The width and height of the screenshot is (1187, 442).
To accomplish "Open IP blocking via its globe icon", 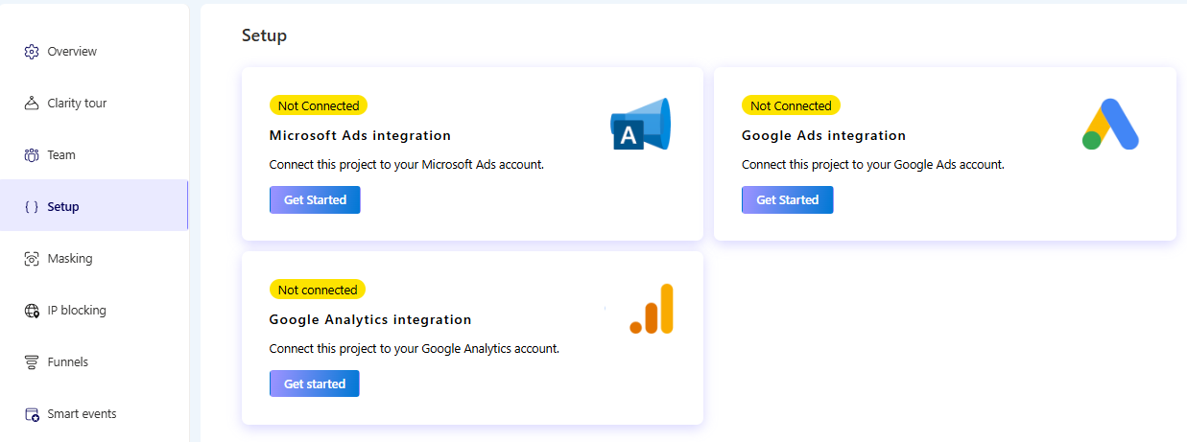I will [x=31, y=311].
